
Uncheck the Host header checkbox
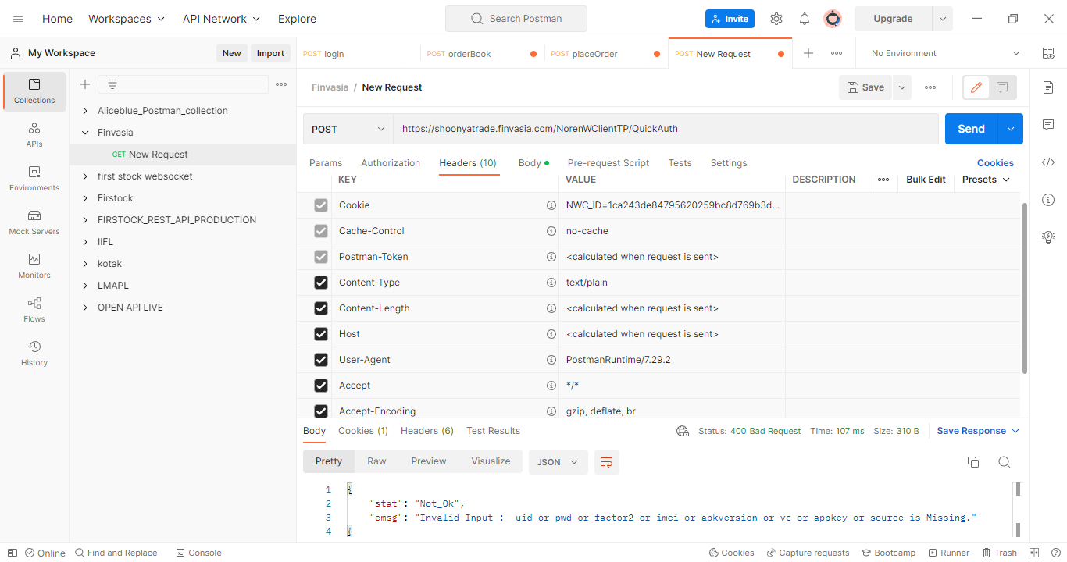[321, 334]
